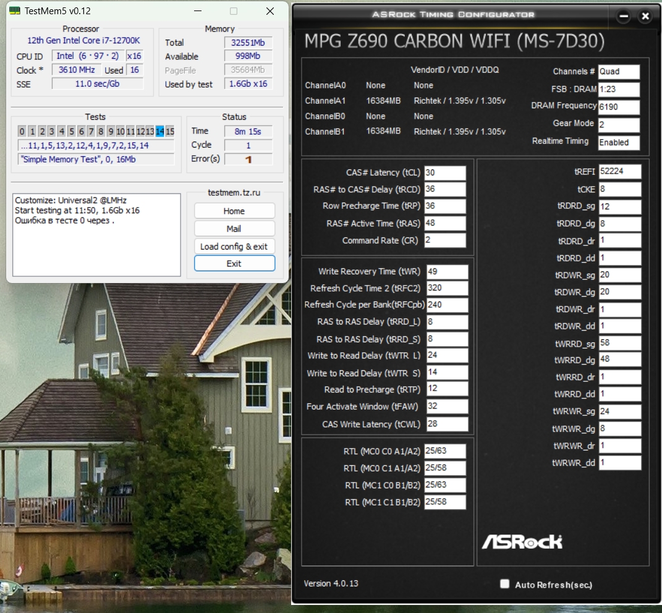
Task: Click the tWRWR_sg field showing 24
Action: pyautogui.click(x=620, y=411)
